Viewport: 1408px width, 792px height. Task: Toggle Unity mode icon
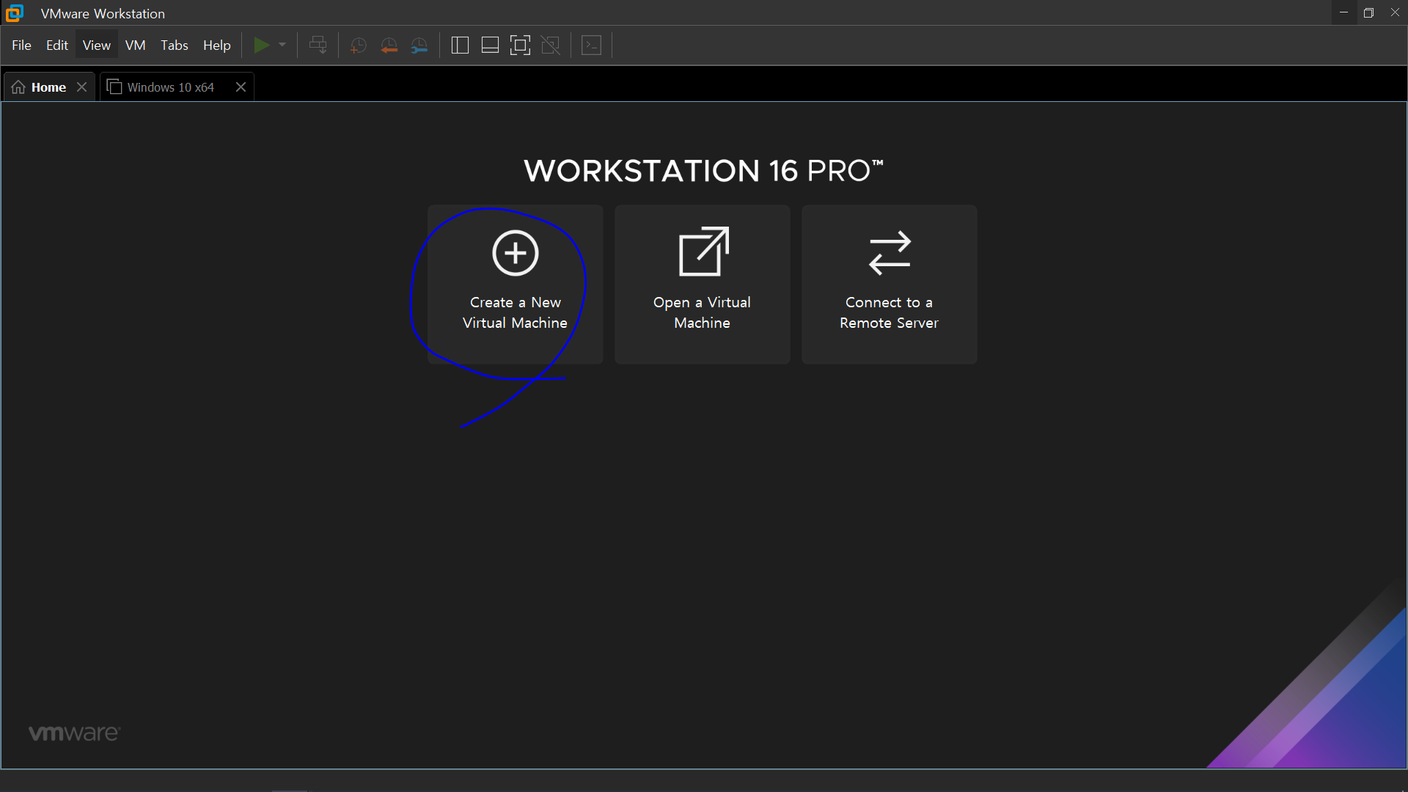tap(550, 45)
